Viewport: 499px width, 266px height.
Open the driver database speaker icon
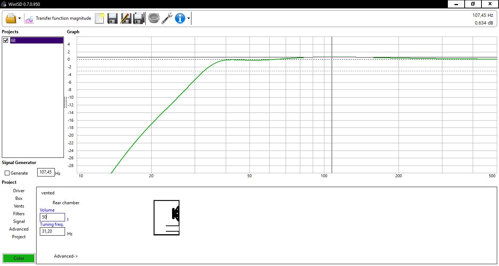coord(154,18)
